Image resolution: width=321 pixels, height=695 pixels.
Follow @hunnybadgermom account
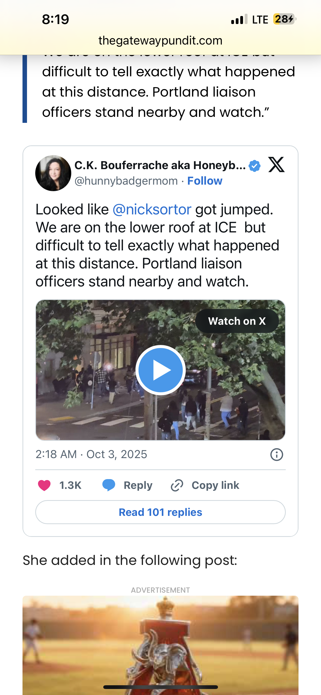(204, 181)
